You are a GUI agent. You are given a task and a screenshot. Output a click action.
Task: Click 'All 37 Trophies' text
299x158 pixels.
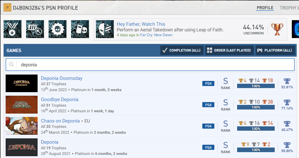(x=53, y=84)
